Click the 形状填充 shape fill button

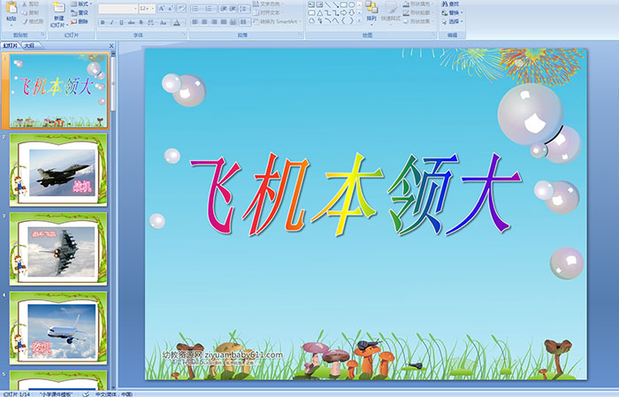click(x=419, y=4)
